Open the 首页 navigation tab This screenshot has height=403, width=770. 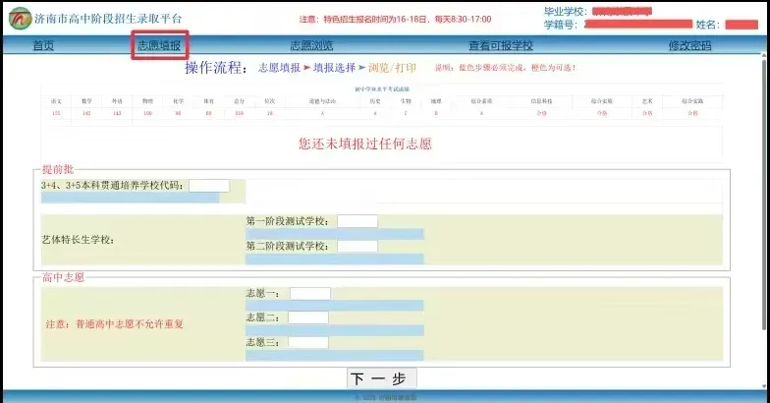click(x=43, y=45)
